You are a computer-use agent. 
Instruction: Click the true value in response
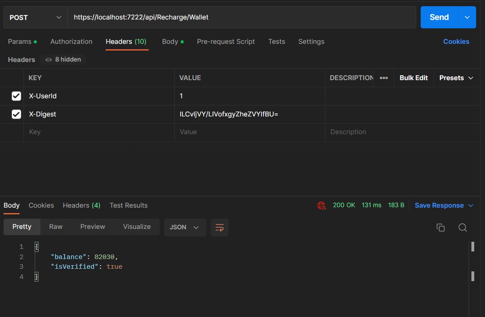point(114,267)
